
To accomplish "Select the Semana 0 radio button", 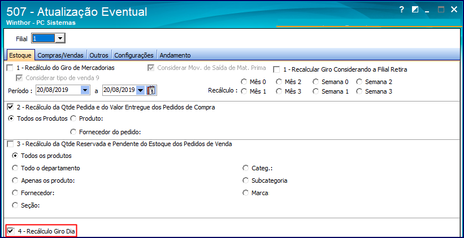I will [316, 82].
